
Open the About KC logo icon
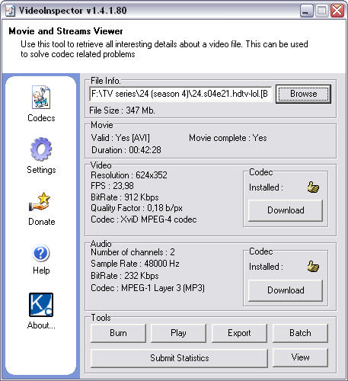click(41, 305)
